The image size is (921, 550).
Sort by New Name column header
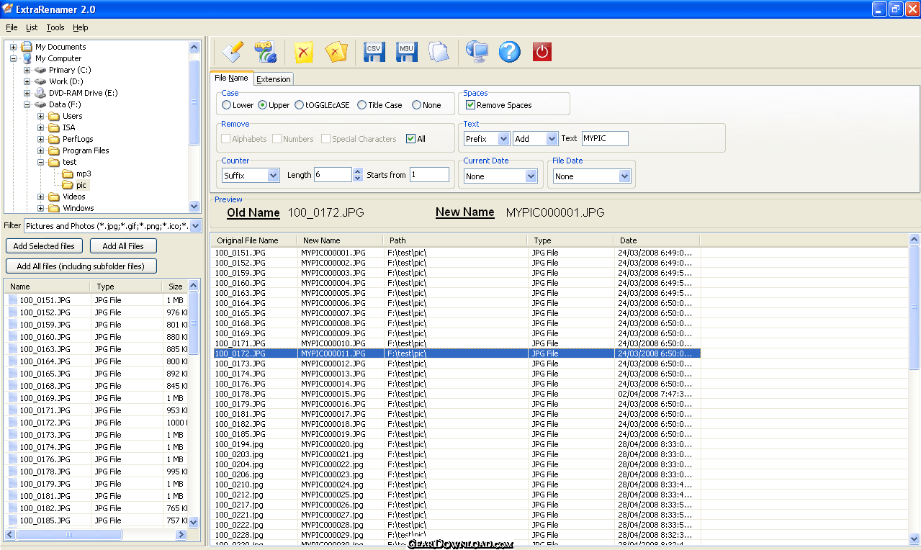tap(341, 240)
